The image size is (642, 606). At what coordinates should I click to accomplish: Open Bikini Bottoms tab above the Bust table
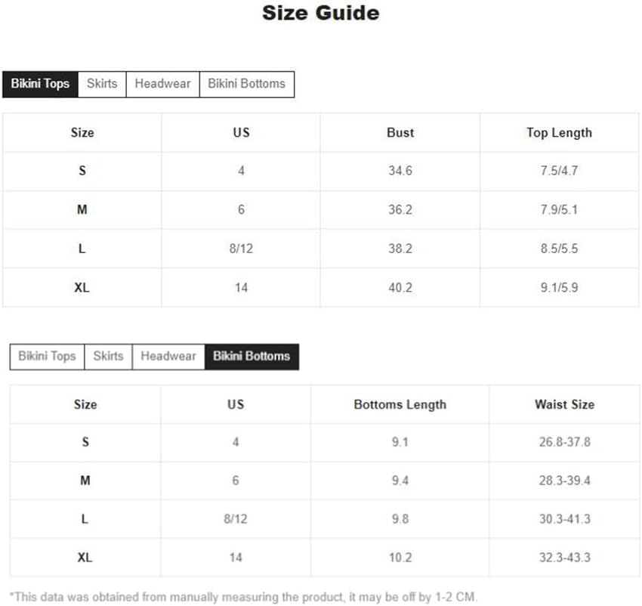[246, 84]
